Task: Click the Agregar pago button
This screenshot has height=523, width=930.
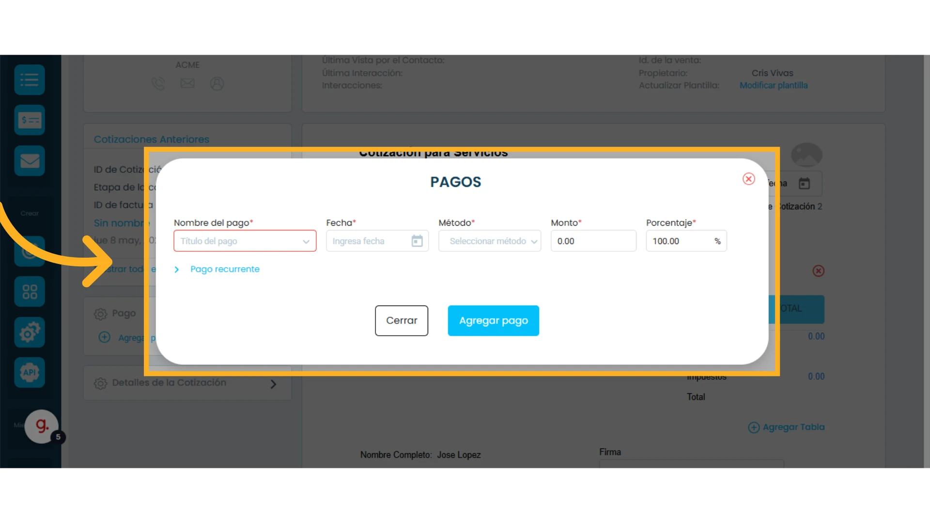Action: point(494,321)
